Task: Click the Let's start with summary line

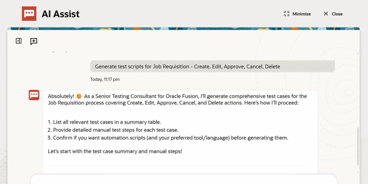Action: [115, 151]
